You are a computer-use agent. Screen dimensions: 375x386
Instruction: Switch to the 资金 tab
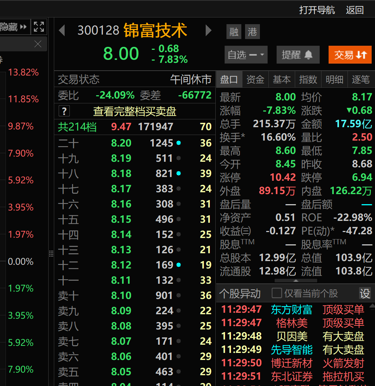(255, 80)
